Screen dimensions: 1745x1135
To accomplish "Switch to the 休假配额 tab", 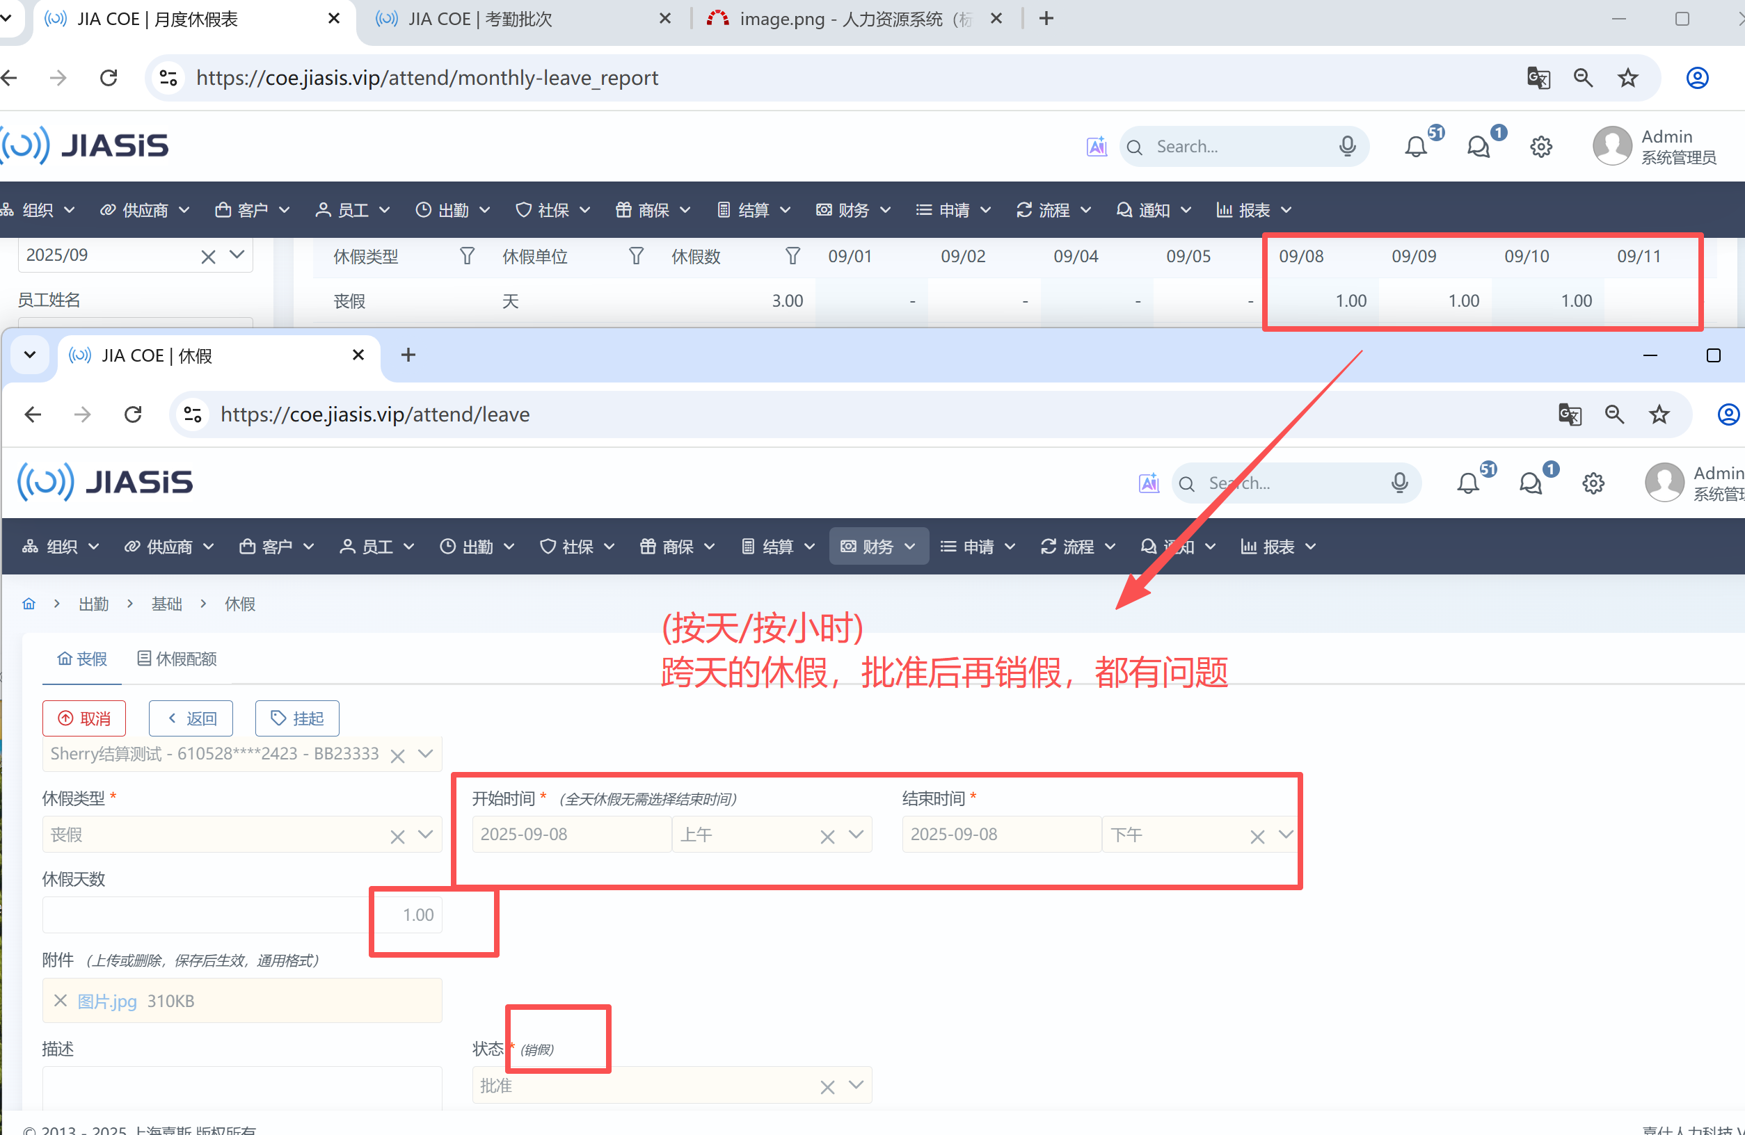I will (177, 659).
